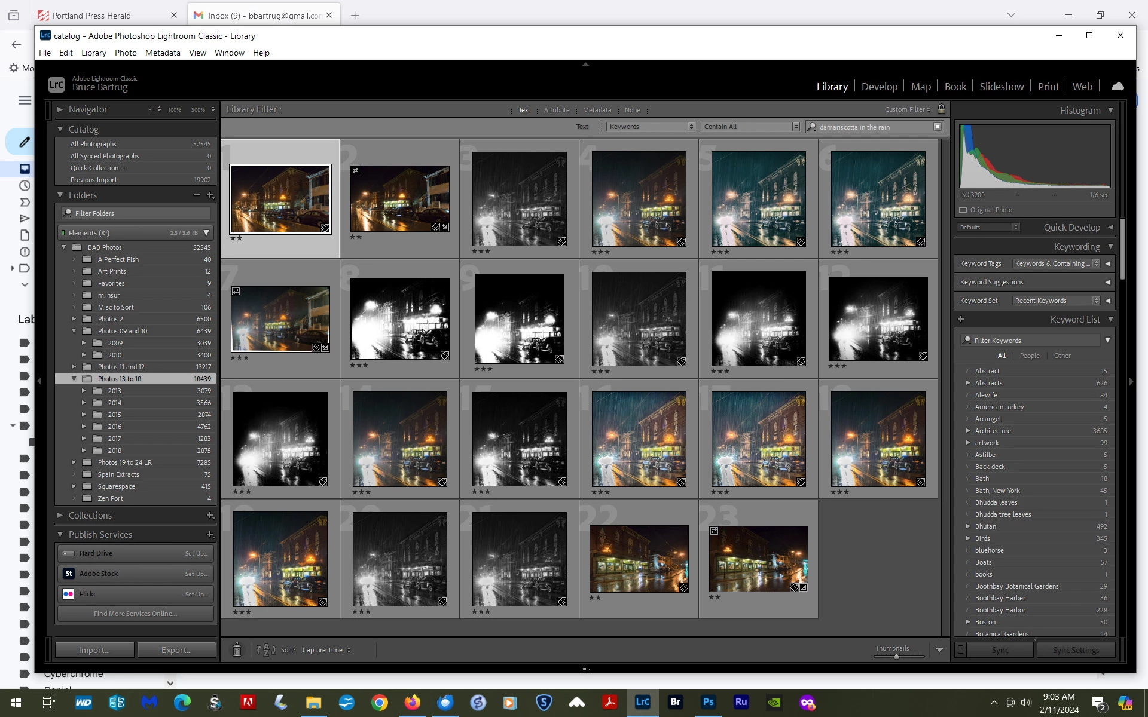Click plus icon to add folder
This screenshot has width=1148, height=717.
pyautogui.click(x=210, y=195)
